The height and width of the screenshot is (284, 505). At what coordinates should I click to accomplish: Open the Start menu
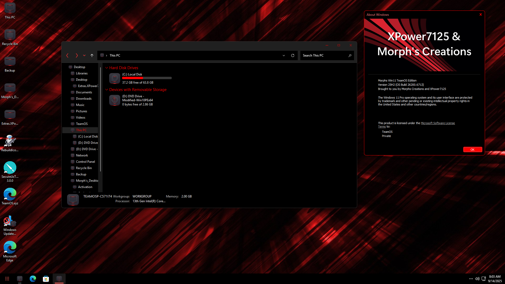pyautogui.click(x=7, y=279)
